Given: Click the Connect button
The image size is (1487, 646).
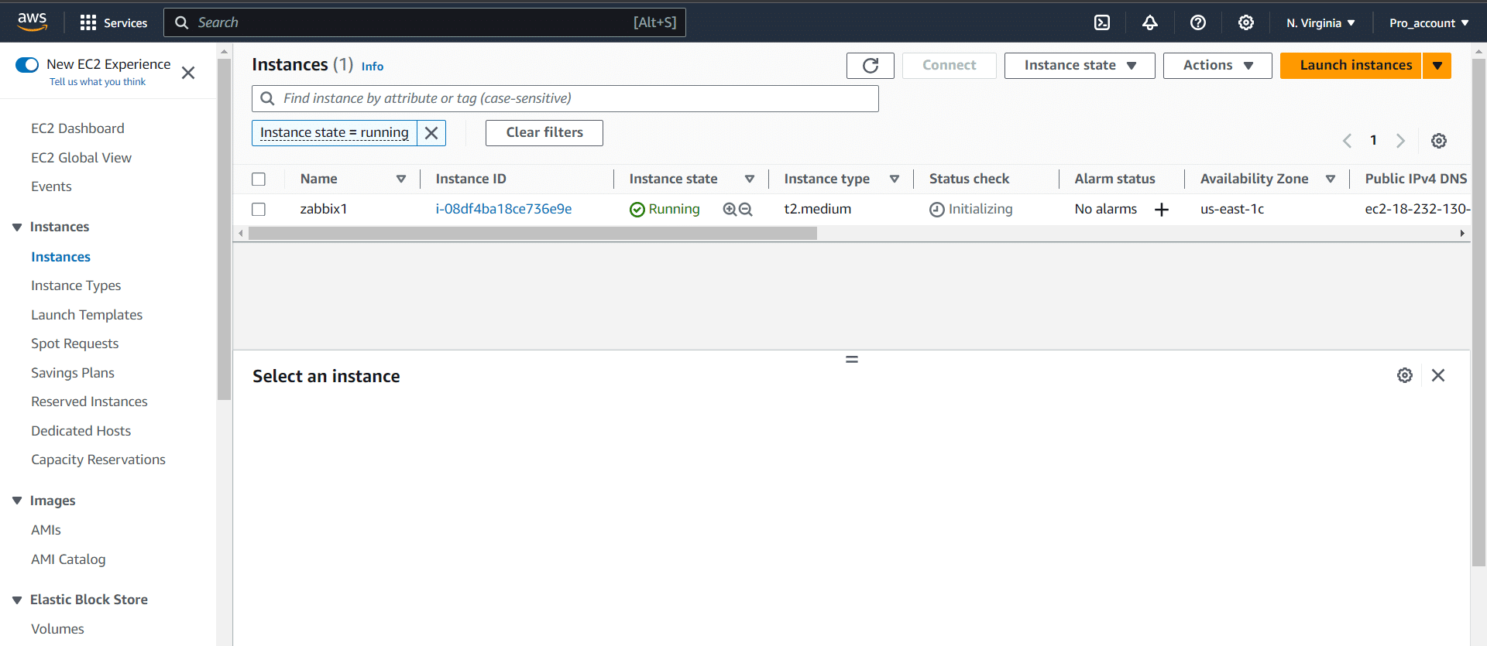Looking at the screenshot, I should tap(950, 66).
